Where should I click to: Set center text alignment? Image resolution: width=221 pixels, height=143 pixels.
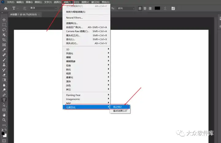[145, 8]
